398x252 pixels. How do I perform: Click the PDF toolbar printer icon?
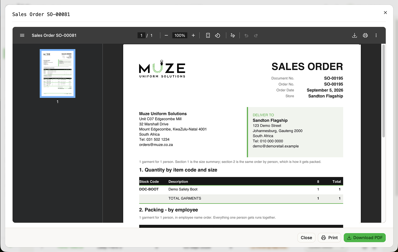point(365,35)
